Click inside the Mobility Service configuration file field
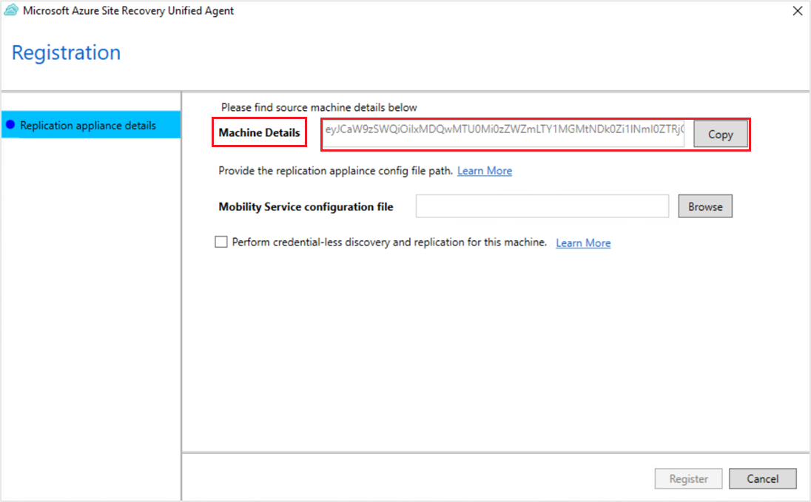 coord(542,206)
